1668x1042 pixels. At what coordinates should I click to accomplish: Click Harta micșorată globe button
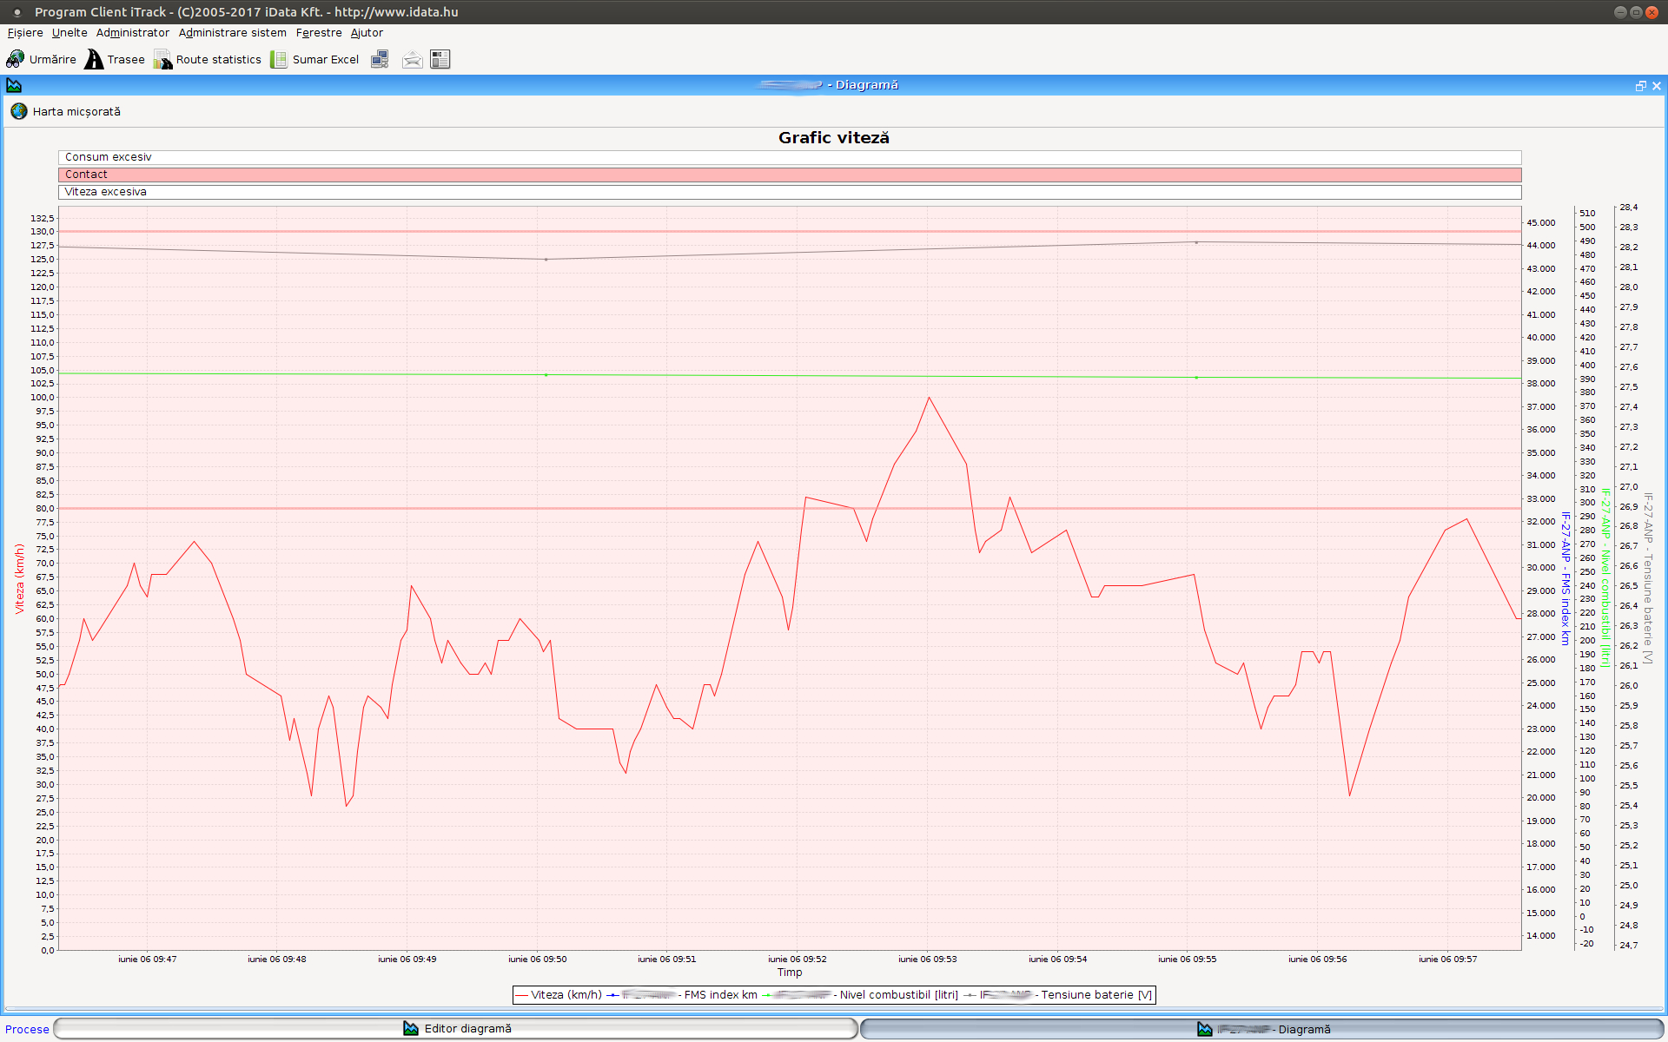tap(19, 111)
